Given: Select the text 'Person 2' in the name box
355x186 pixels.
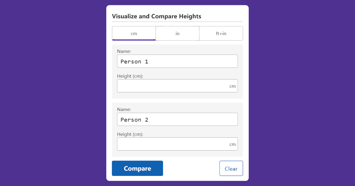Looking at the screenshot, I should click(134, 120).
